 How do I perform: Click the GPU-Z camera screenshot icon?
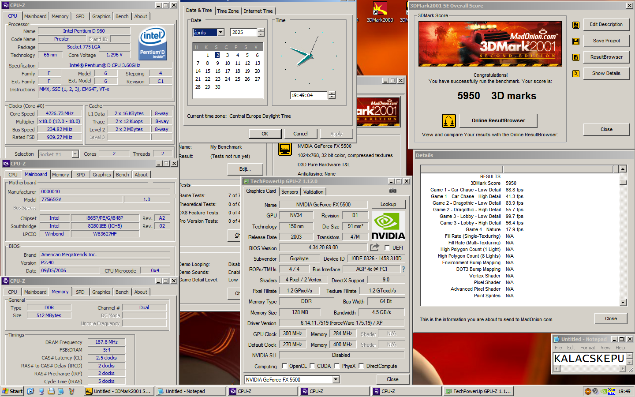[x=392, y=191]
